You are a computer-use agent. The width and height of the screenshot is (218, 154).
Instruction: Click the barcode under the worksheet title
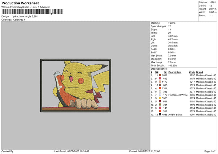26,12
